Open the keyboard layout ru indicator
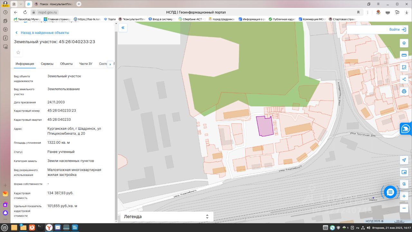The width and height of the screenshot is (412, 232). coord(357,228)
